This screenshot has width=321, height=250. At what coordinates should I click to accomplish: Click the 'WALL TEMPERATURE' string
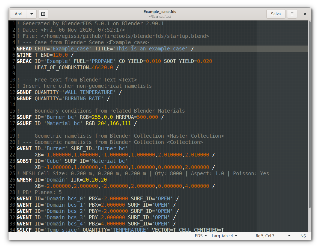tap(89, 92)
